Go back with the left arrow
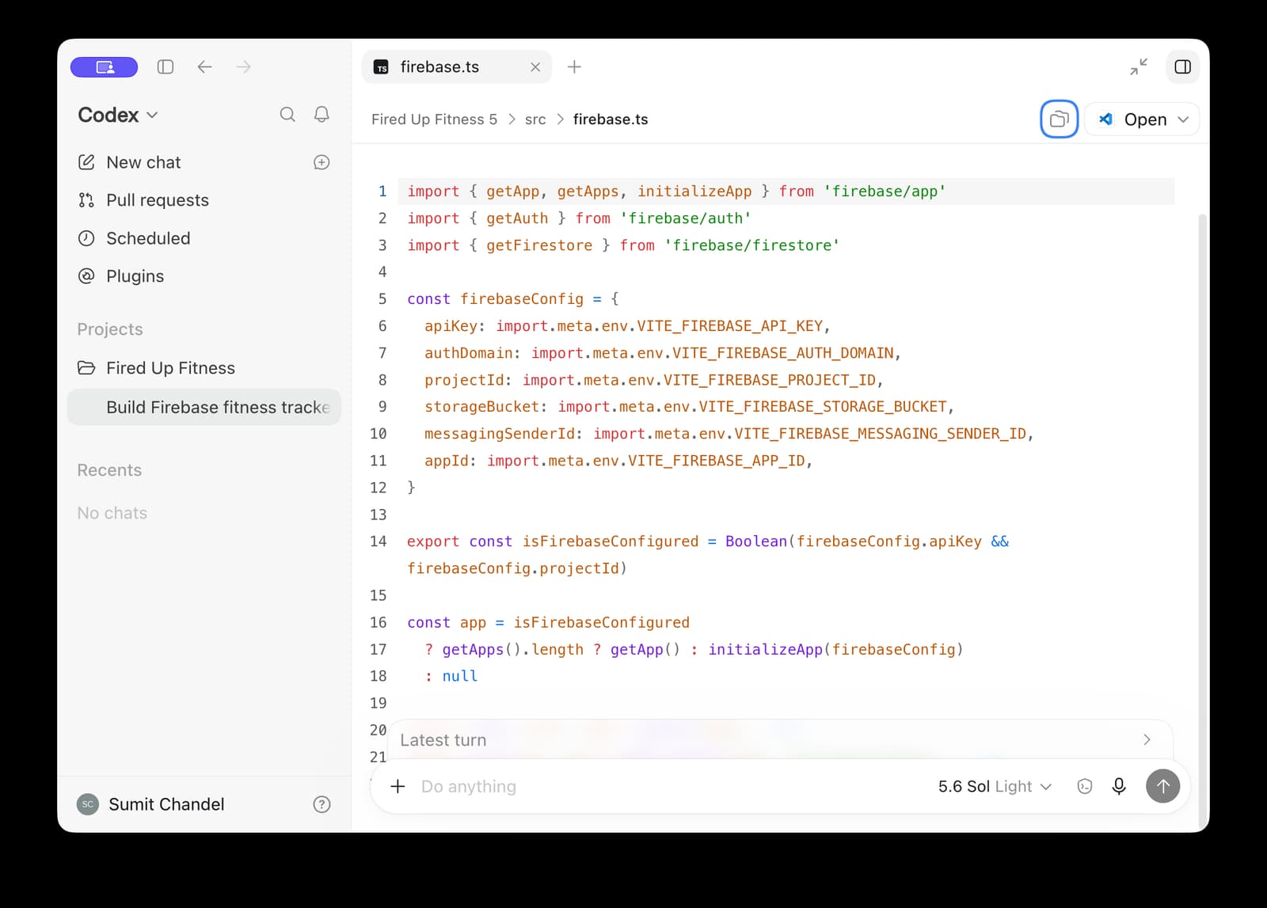 tap(204, 67)
